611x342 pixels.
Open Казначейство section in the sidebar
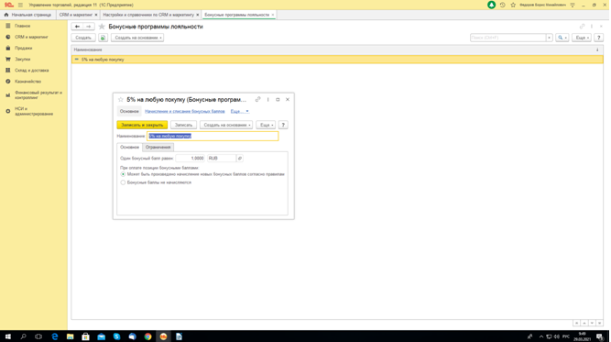27,82
